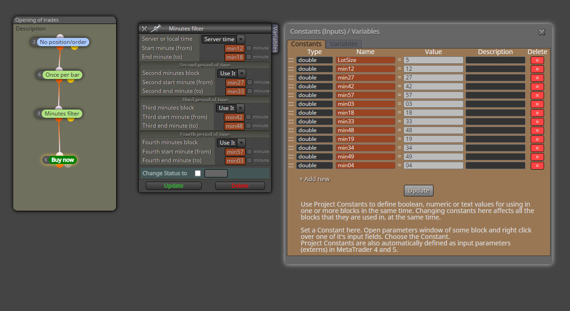Image resolution: width=570 pixels, height=311 pixels.
Task: Click the Second start minute min27 field
Action: pyautogui.click(x=235, y=82)
